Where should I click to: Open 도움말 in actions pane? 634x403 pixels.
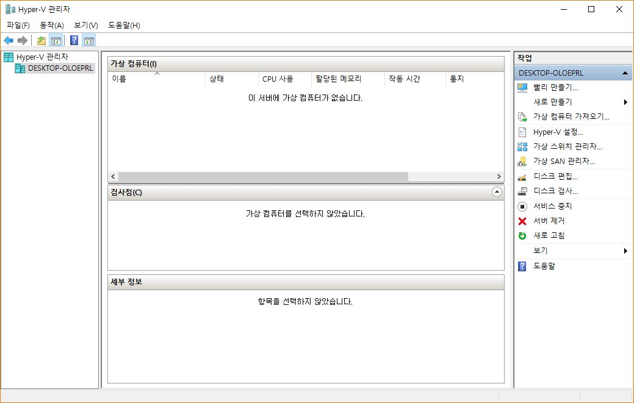[544, 266]
